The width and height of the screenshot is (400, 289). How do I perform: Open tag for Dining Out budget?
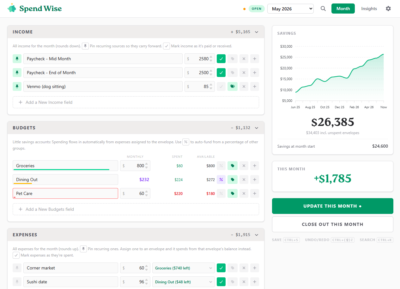233,180
